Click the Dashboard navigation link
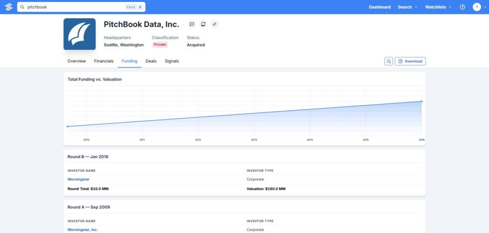 (380, 7)
